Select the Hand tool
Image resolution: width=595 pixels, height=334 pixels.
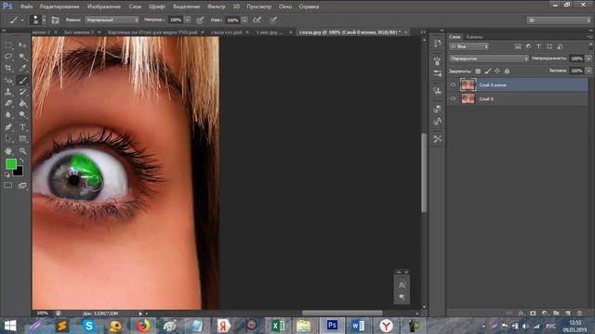pos(8,150)
